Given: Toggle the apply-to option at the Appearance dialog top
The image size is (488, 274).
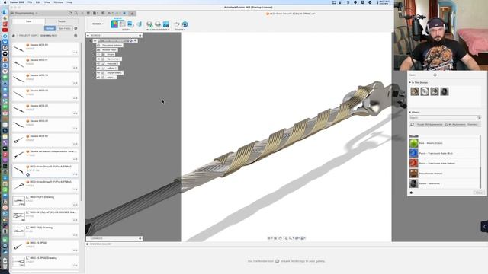Looking at the screenshot, I should click(x=435, y=75).
